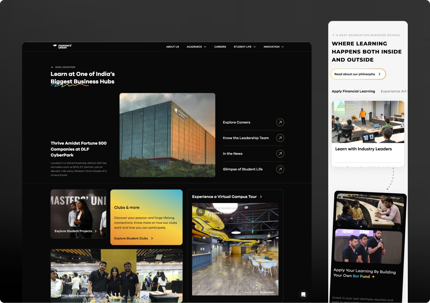Viewport: 430px width, 303px height.
Task: Click the arrow icon beside Explore Careers
Action: point(280,122)
